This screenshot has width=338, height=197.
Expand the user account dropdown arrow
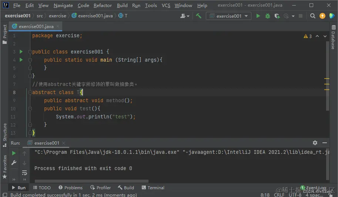coord(188,16)
